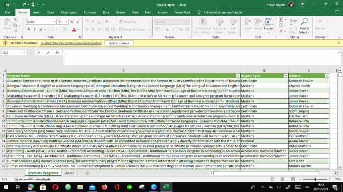Screen dimensions: 343x192
Task: Open the Format cells tool
Action: 269,26
